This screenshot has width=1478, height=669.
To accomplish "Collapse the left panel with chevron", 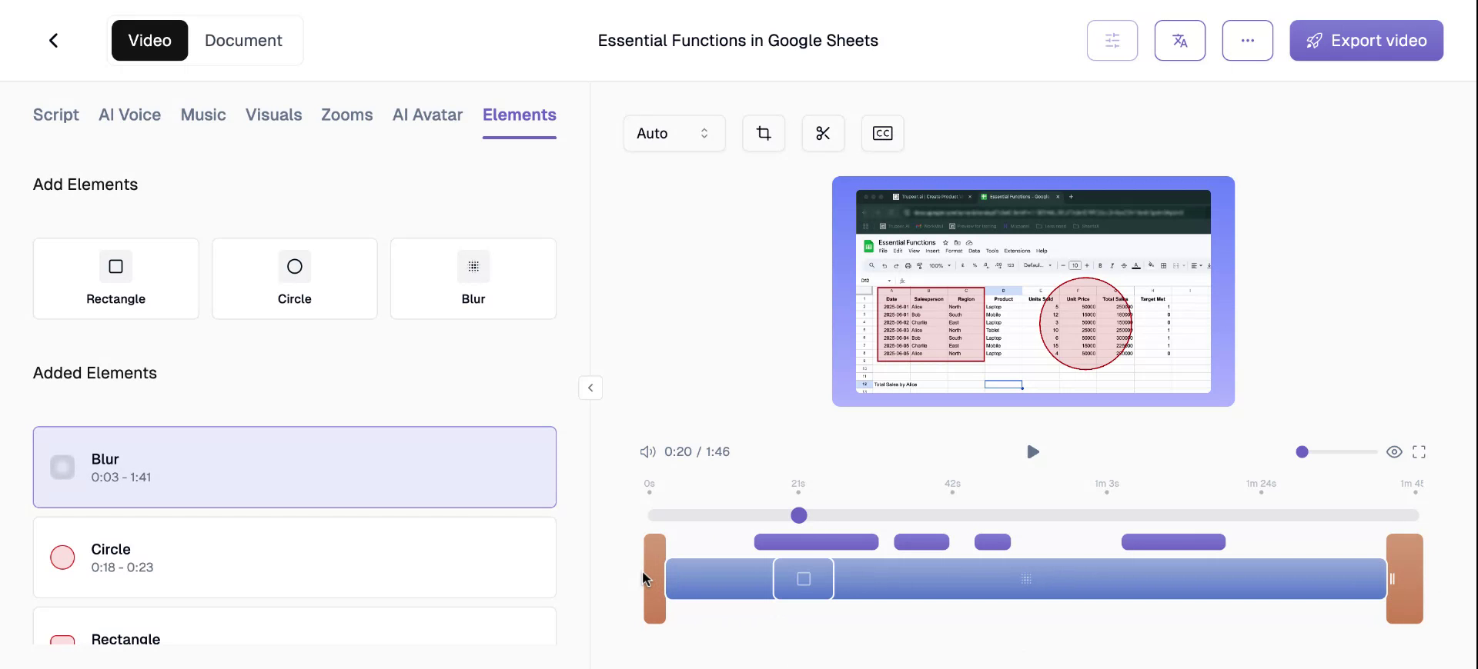I will (590, 388).
